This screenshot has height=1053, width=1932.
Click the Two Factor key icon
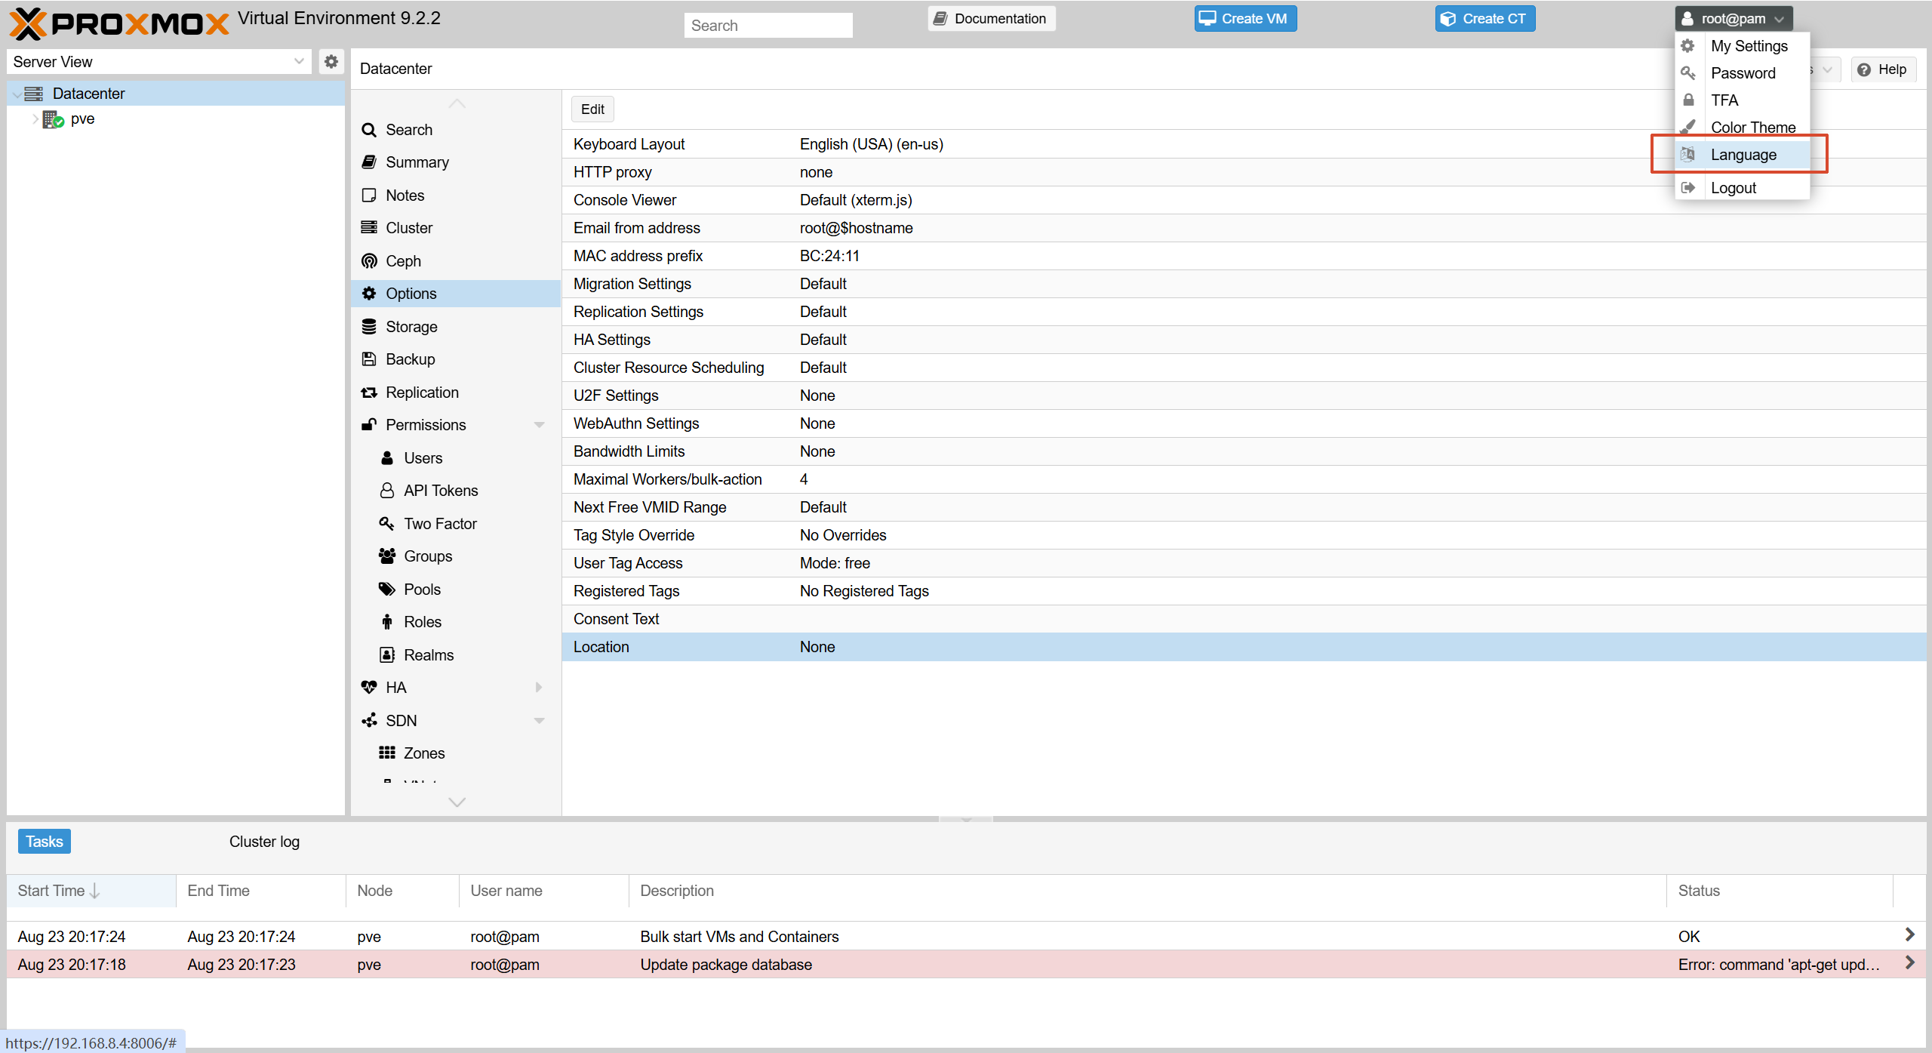(387, 524)
